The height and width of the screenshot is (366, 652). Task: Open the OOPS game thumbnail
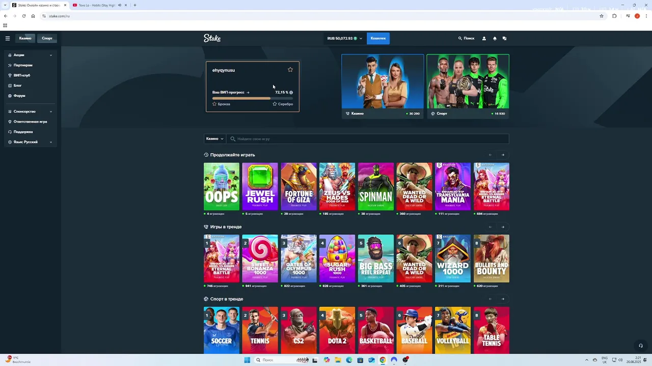pos(222,187)
